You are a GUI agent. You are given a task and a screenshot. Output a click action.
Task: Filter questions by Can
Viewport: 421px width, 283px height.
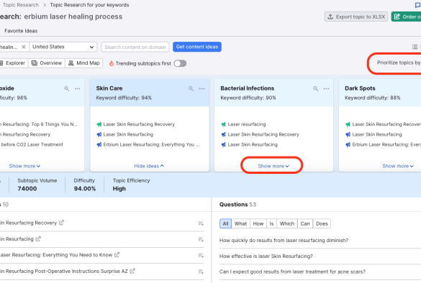click(x=305, y=223)
